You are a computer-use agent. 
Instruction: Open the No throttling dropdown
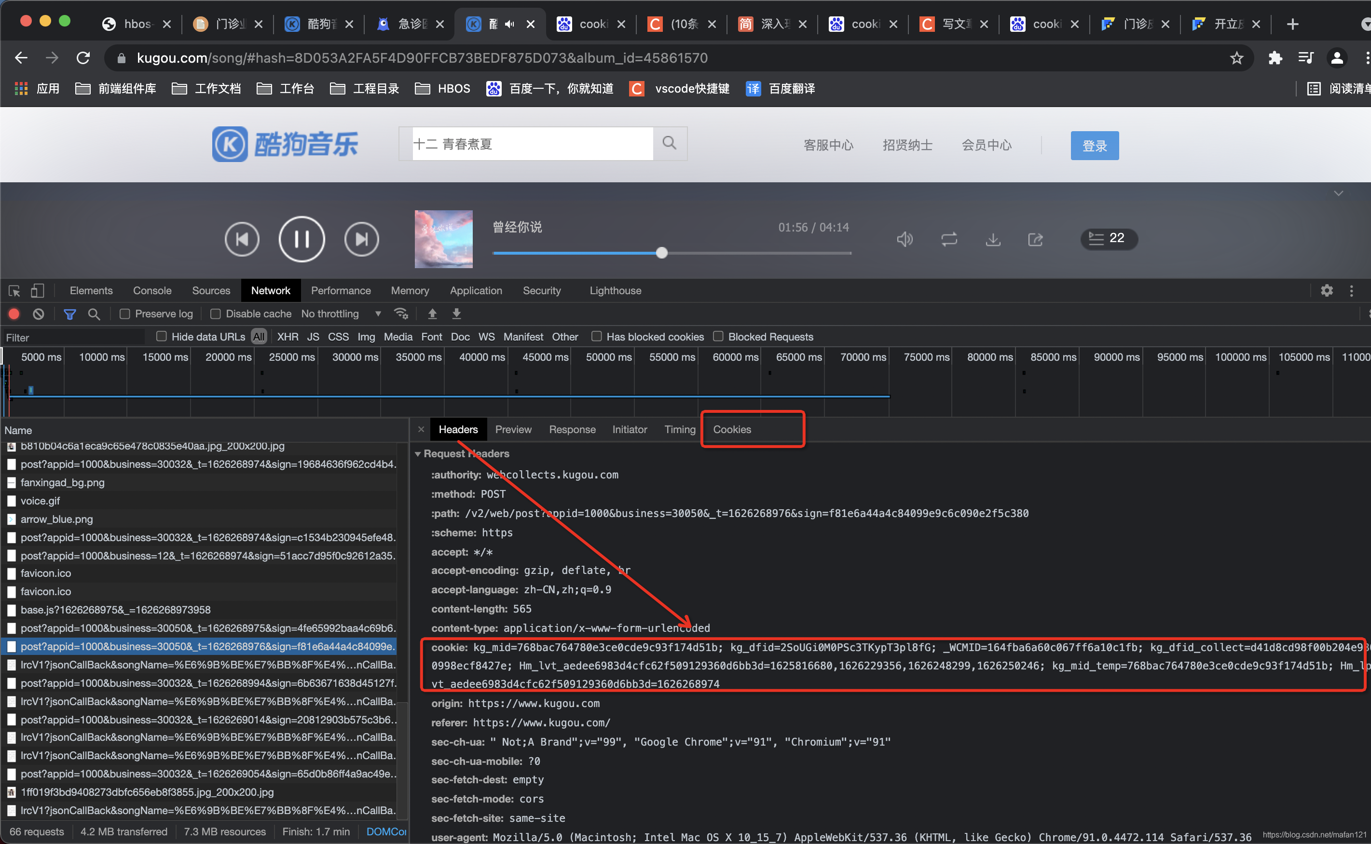point(341,314)
